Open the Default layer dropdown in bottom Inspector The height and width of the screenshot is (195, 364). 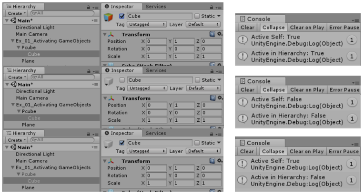coord(203,151)
